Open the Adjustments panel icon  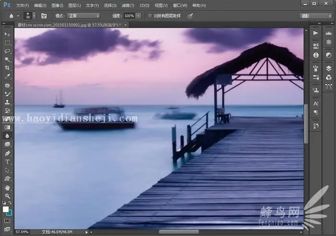coord(328,55)
